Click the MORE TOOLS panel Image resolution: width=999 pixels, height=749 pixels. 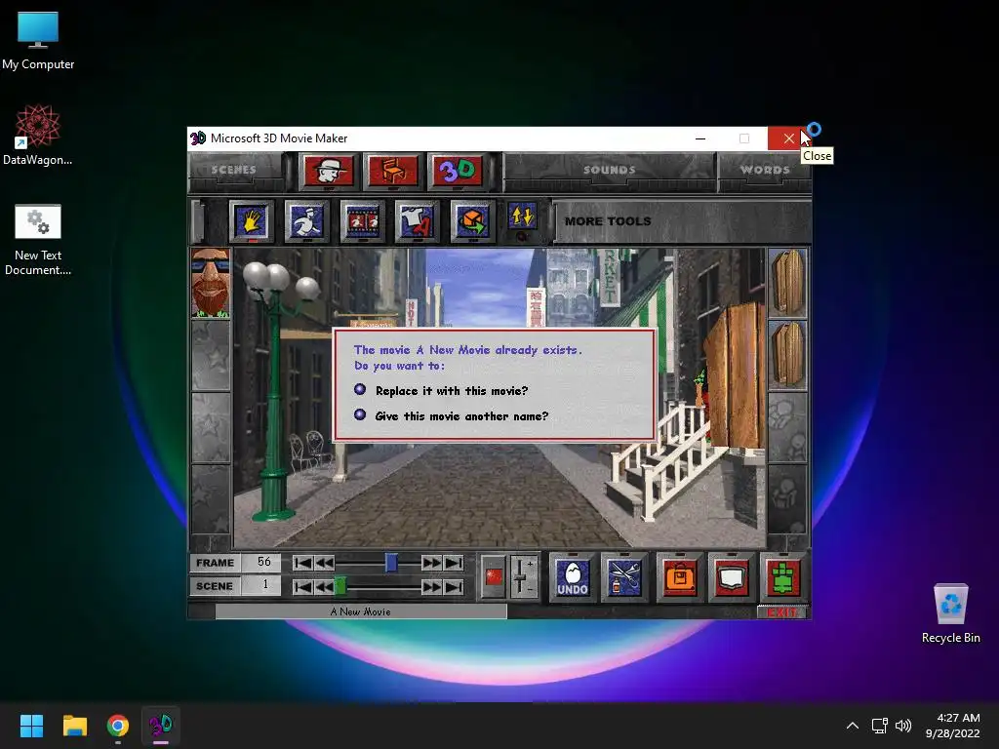682,221
